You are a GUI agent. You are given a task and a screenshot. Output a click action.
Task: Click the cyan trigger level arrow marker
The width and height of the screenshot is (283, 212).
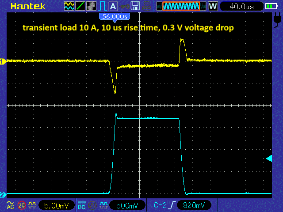[269, 158]
